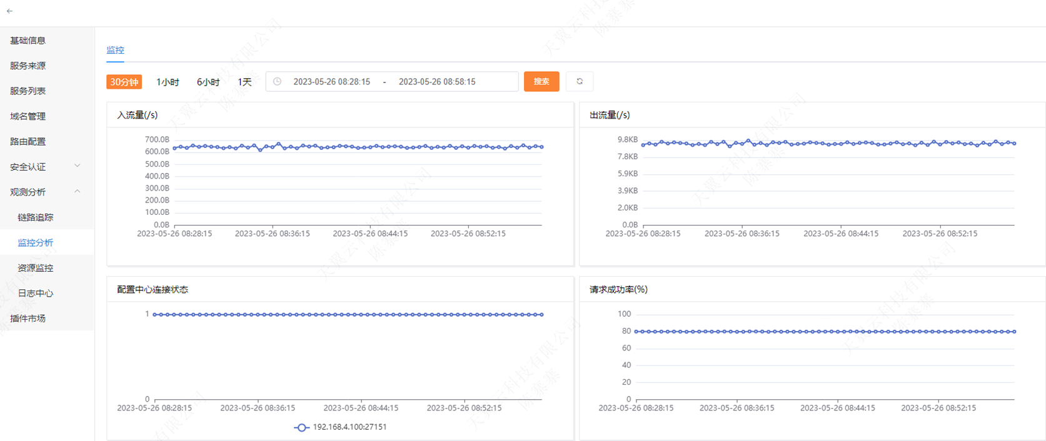Viewport: 1046px width, 441px height.
Task: Click the back arrow icon
Action: click(9, 11)
